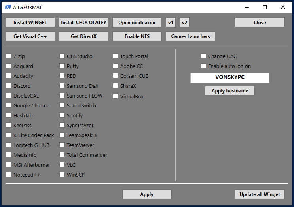This screenshot has width=294, height=207.
Task: Toggle Logitech G HUB checkbox
Action: (x=9, y=145)
